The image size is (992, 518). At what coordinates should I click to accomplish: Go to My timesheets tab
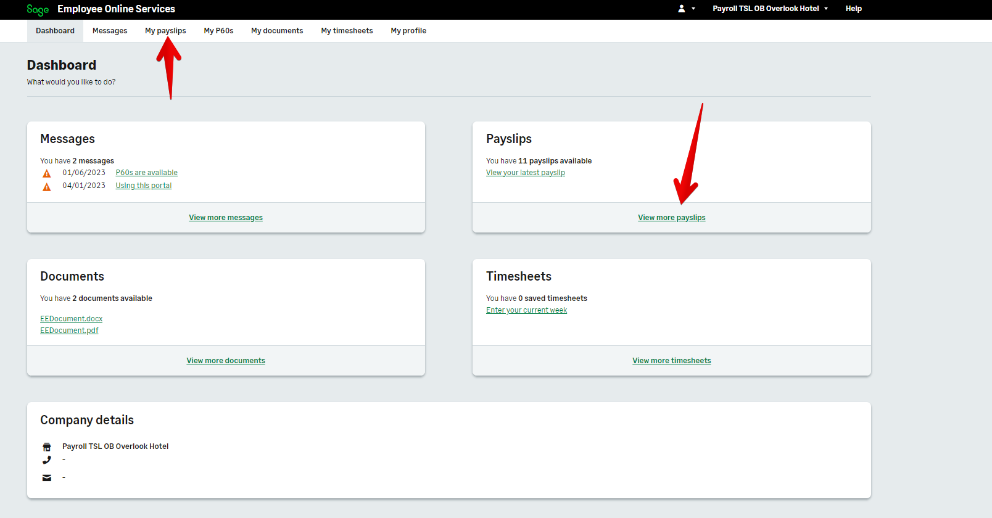tap(347, 31)
